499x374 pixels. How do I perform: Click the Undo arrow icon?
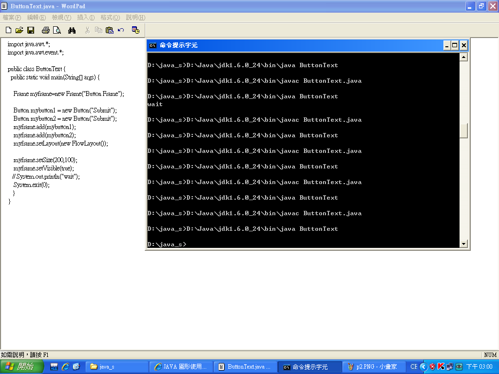(121, 30)
